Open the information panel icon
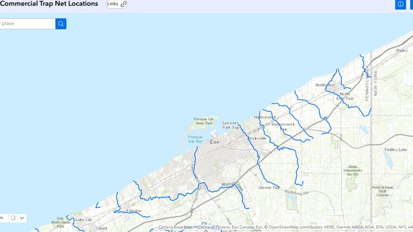 point(400,4)
